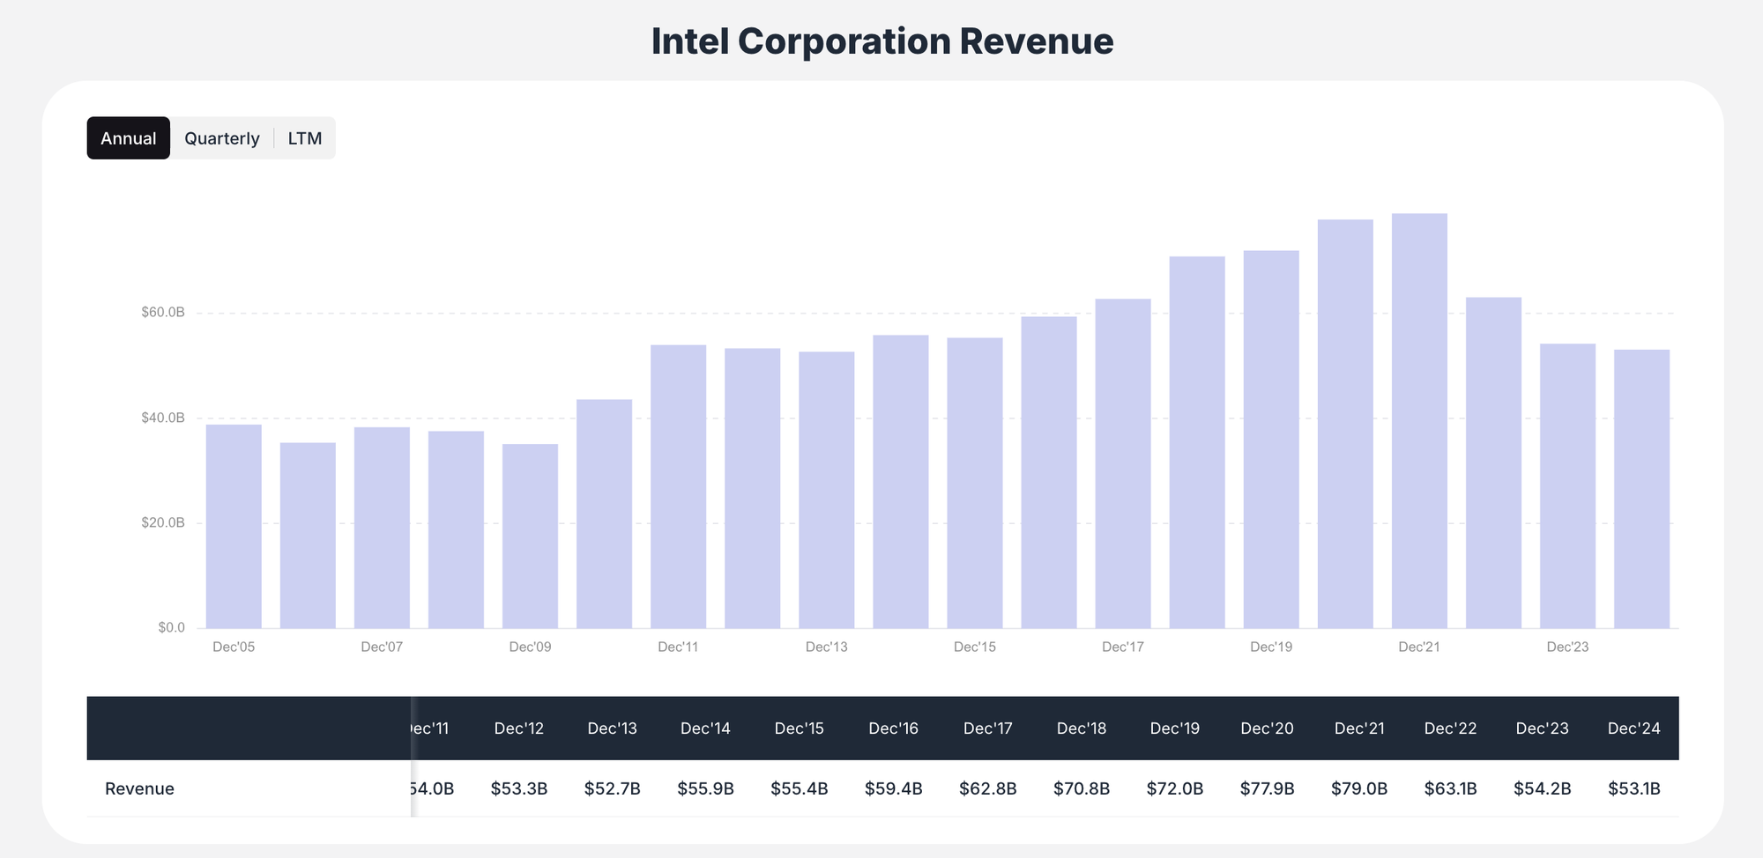This screenshot has width=1763, height=858.
Task: Switch to the LTM tab
Action: (x=305, y=137)
